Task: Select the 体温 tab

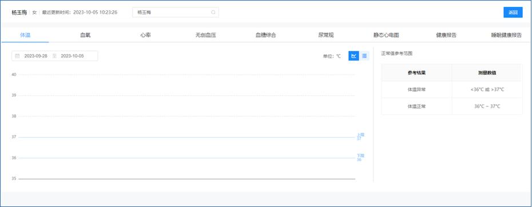Action: [25, 35]
